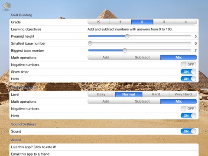The image size is (208, 156).
Task: Disable Hints in Skill Building
Action: [x=188, y=79]
